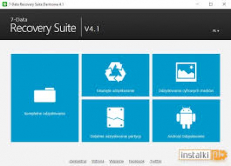
Task: Open the language dropdown in the header
Action: click(216, 30)
